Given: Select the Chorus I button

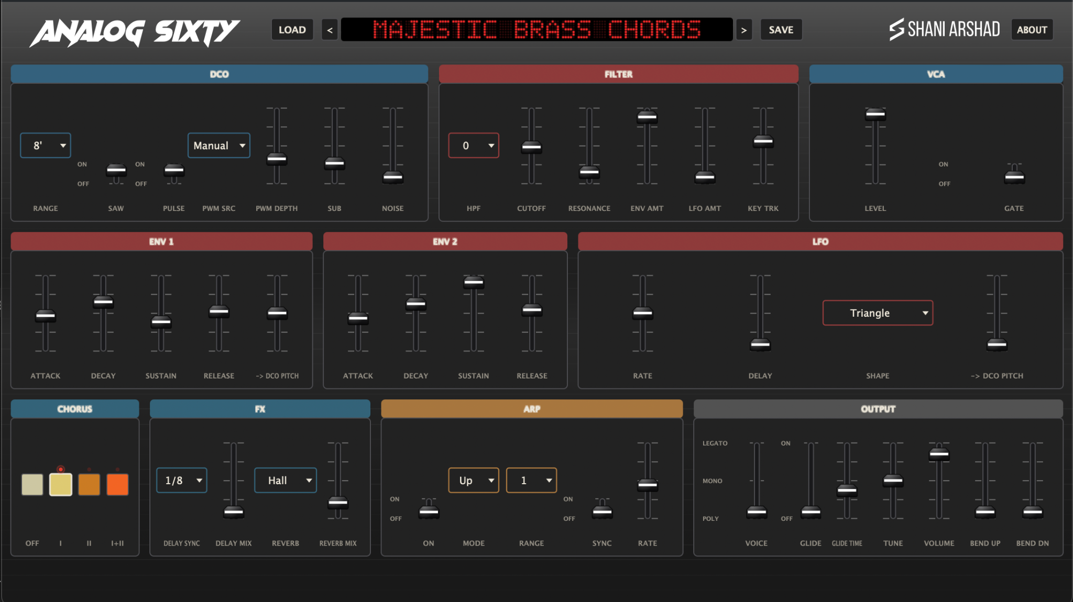Looking at the screenshot, I should 61,484.
